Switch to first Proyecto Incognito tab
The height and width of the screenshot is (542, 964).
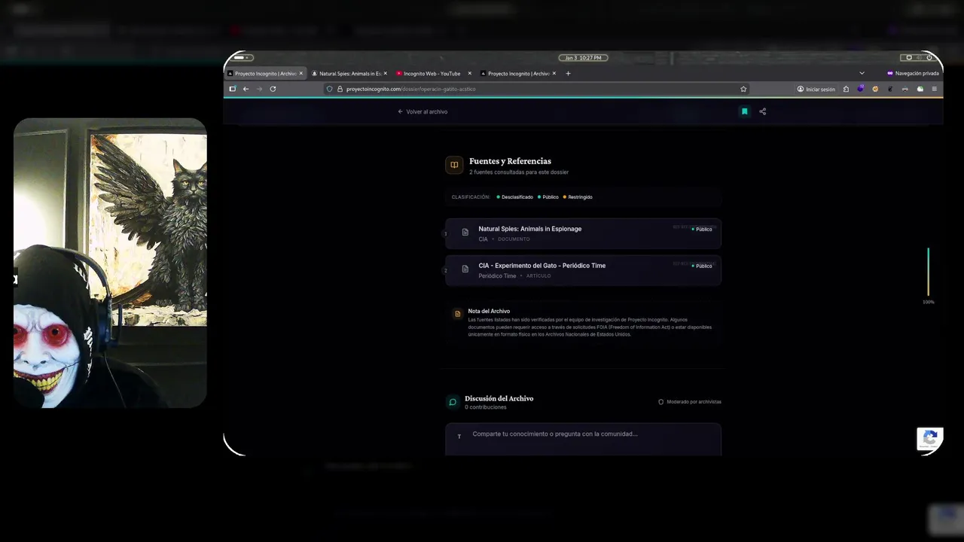click(x=265, y=74)
